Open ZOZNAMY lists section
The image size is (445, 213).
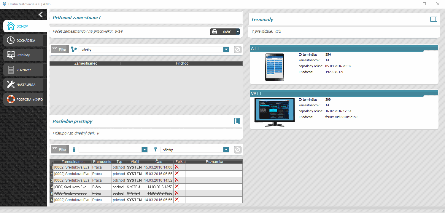(x=25, y=70)
